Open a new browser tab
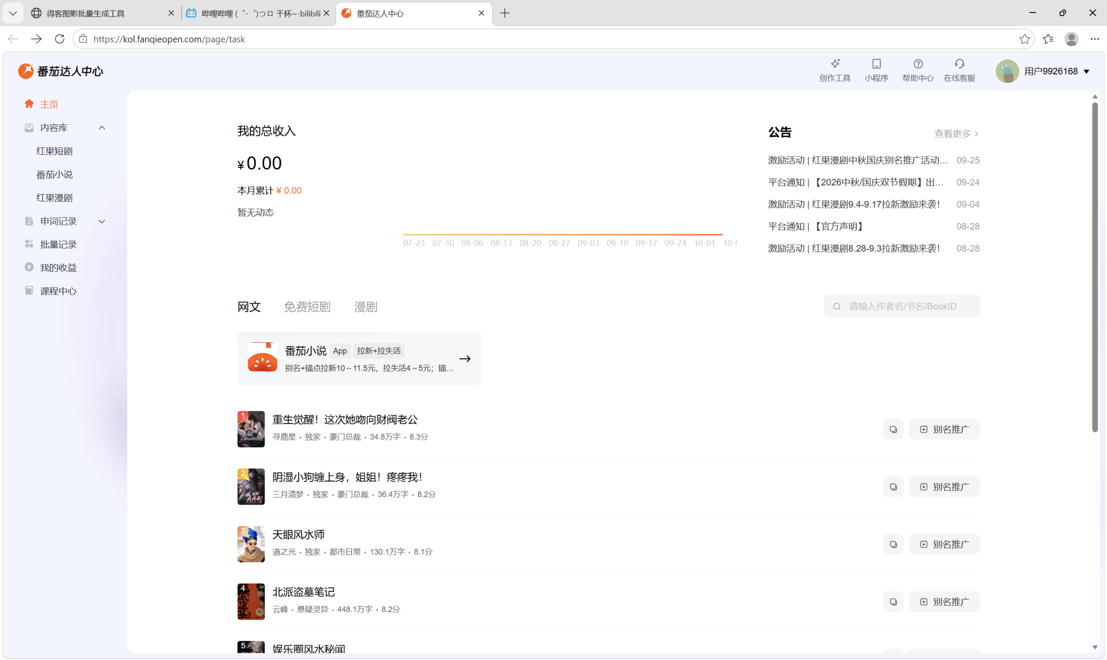The image size is (1107, 660). pos(505,13)
